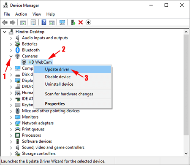This screenshot has height=165, width=190.
Task: Expand the Network adapters chevron
Action: click(11, 123)
